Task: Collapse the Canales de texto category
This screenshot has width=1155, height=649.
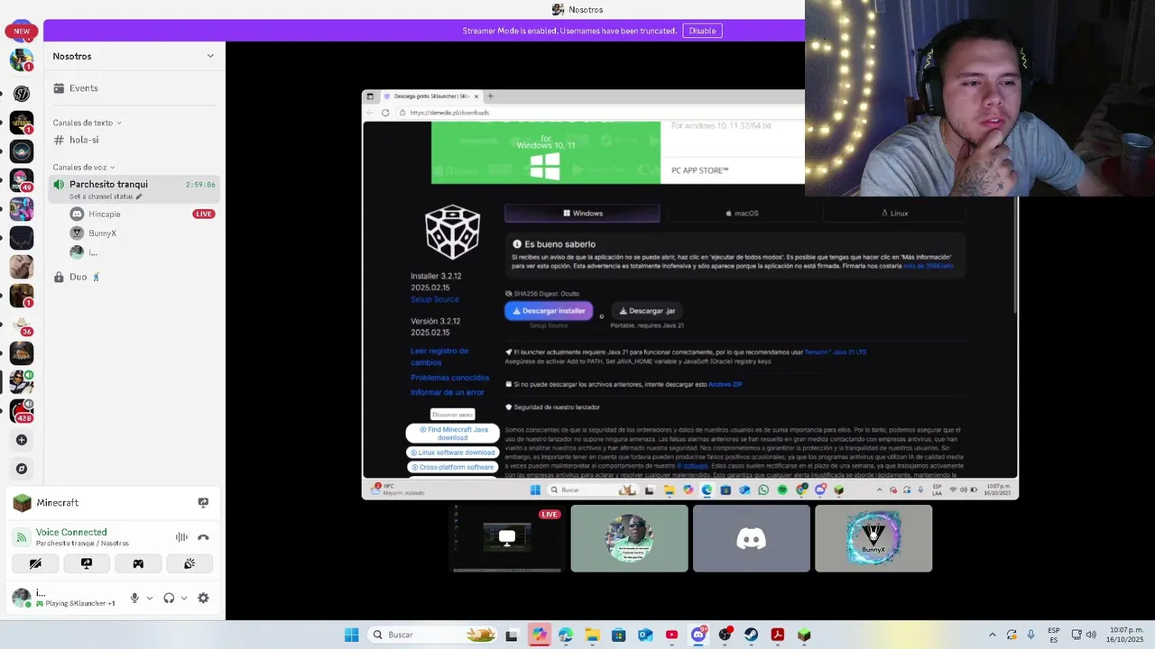Action: (87, 123)
